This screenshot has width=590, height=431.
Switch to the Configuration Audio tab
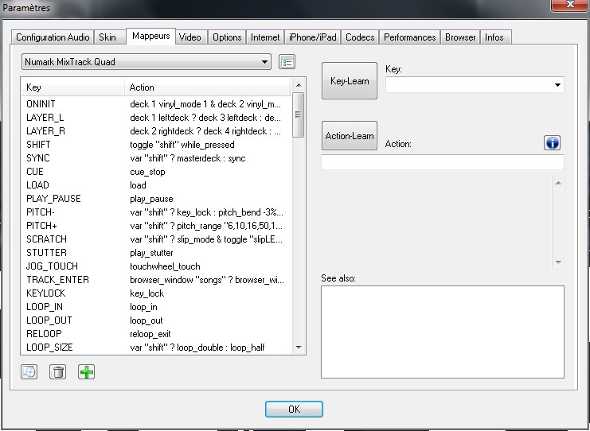tap(53, 37)
